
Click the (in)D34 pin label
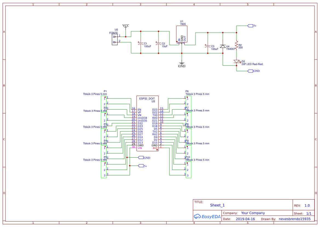(142, 118)
